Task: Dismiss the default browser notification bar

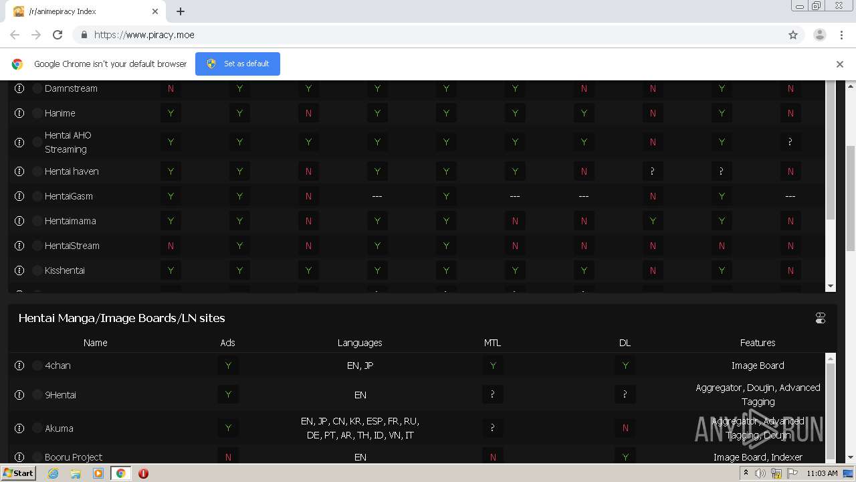Action: 840,64
